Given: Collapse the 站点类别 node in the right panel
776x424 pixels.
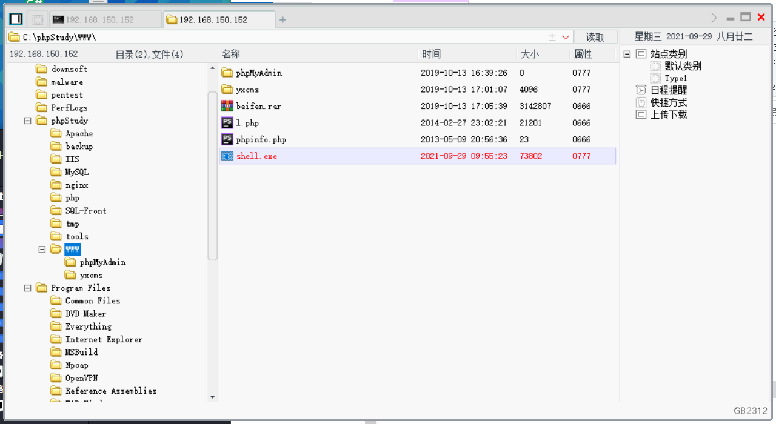Looking at the screenshot, I should pyautogui.click(x=627, y=54).
